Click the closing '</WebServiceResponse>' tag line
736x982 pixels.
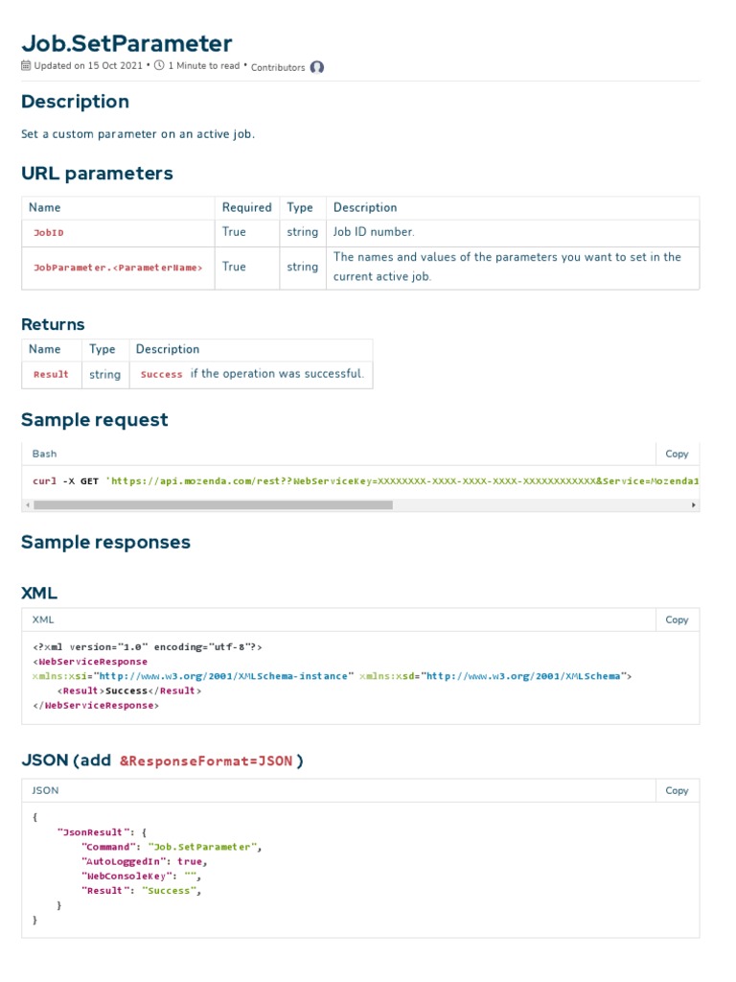[96, 706]
